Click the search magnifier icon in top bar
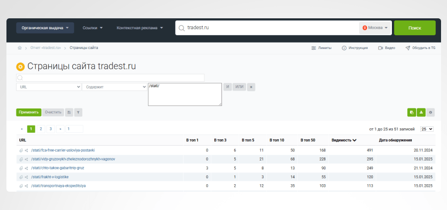The height and width of the screenshot is (210, 447). (x=181, y=28)
